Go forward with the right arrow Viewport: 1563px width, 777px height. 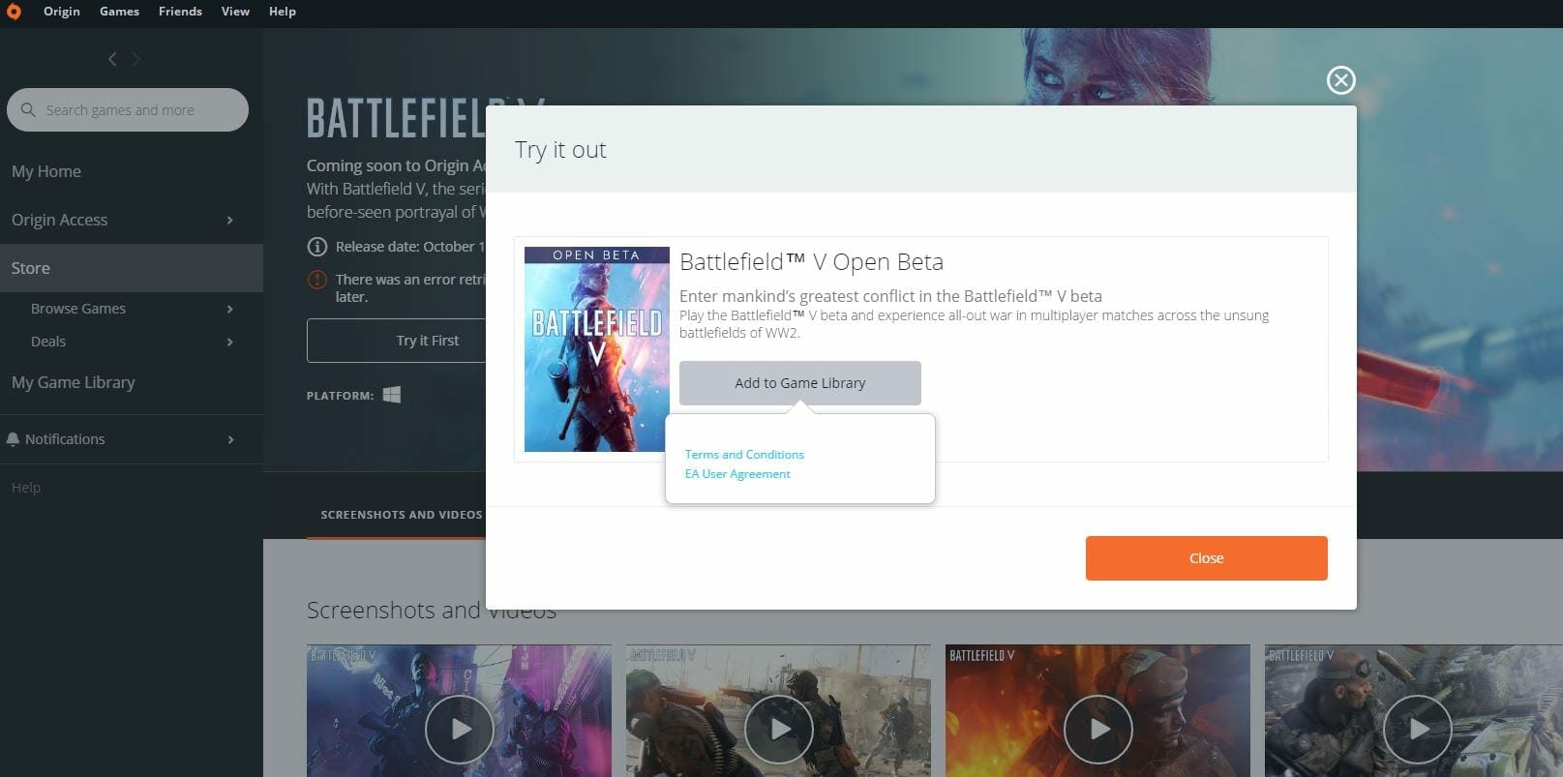[136, 59]
